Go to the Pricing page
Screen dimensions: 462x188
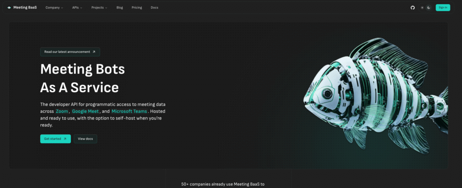tap(137, 8)
